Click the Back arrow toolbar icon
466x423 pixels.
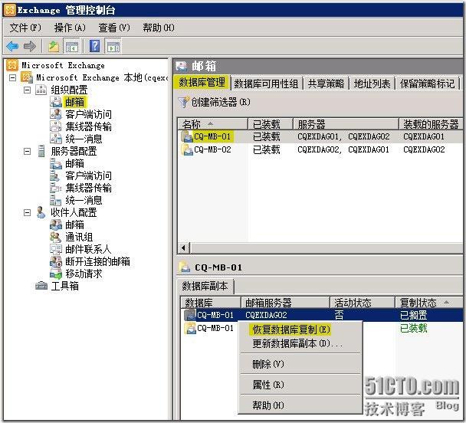point(12,46)
